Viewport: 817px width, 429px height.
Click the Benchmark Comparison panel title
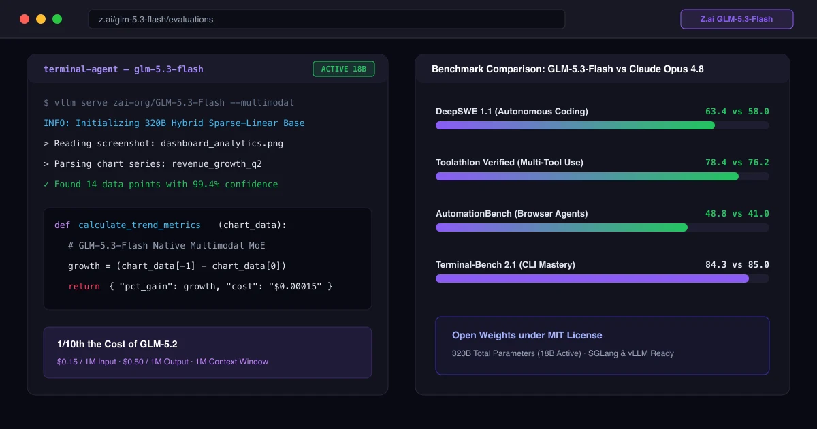coord(568,69)
